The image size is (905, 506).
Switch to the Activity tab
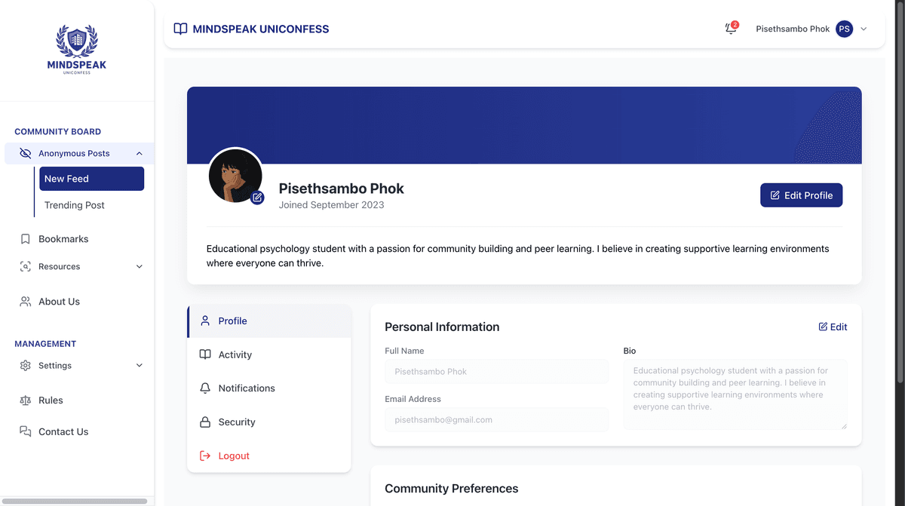(269, 354)
